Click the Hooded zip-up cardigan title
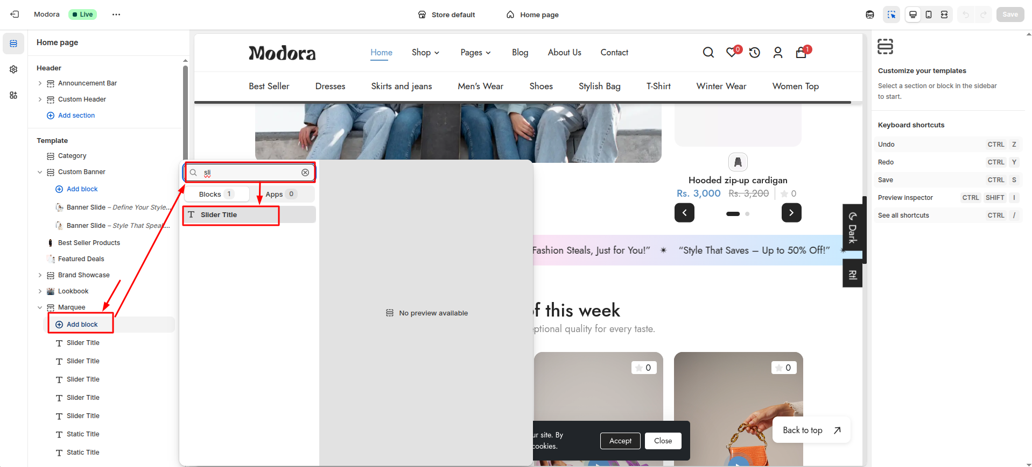1032x467 pixels. (738, 180)
